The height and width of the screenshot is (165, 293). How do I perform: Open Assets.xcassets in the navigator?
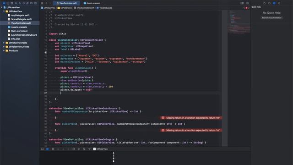20,27
